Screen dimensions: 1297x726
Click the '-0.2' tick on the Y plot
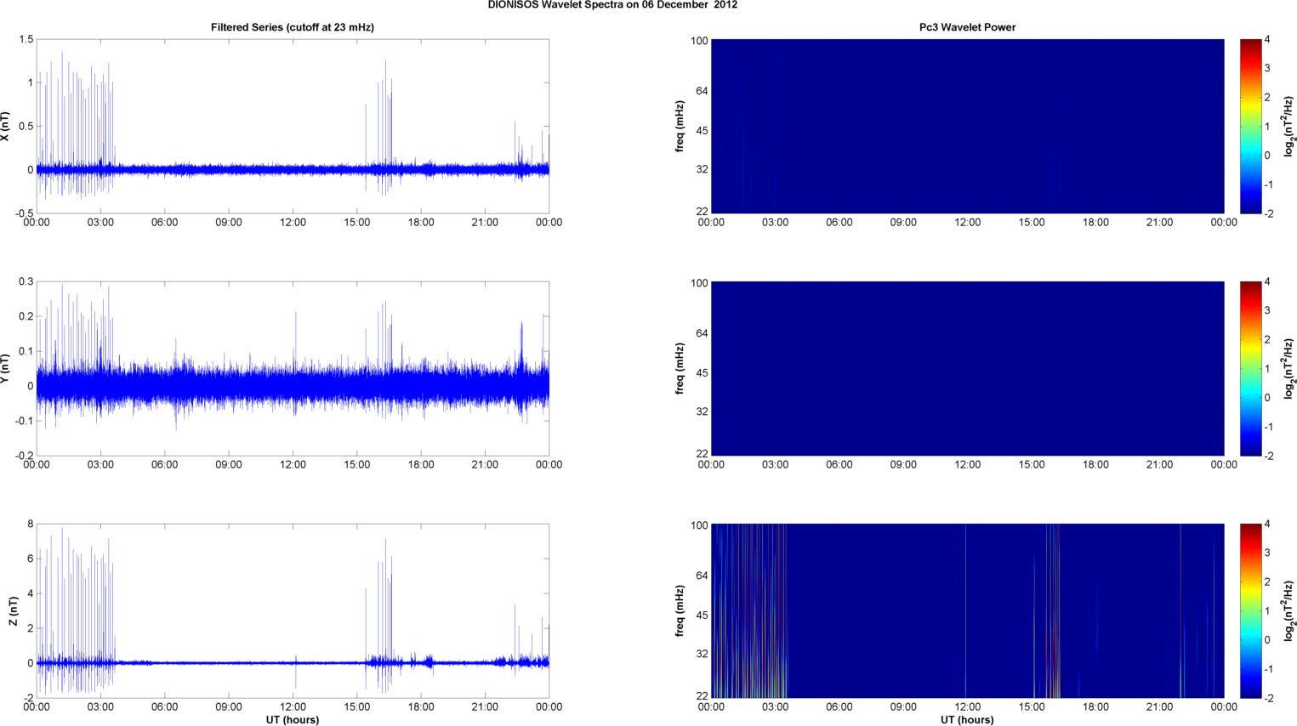tap(24, 456)
